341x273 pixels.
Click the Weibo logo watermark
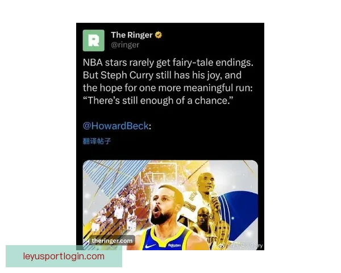point(222,246)
